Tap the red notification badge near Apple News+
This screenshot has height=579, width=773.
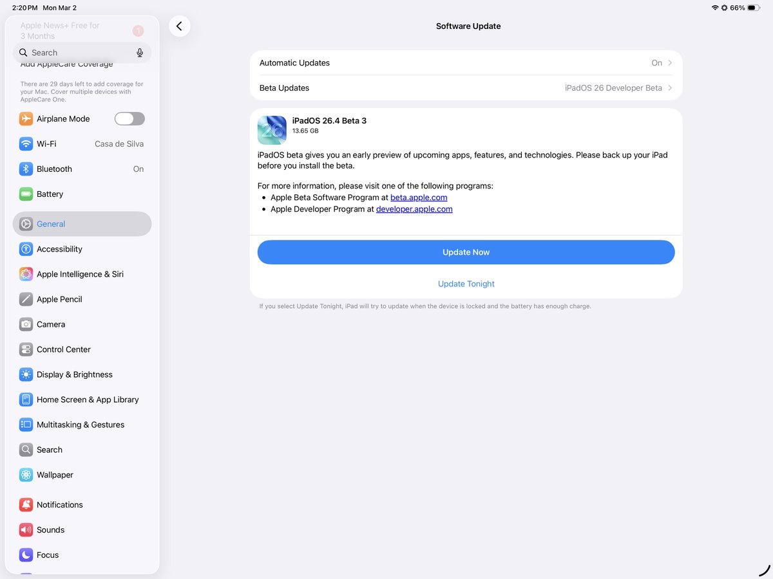pyautogui.click(x=138, y=31)
